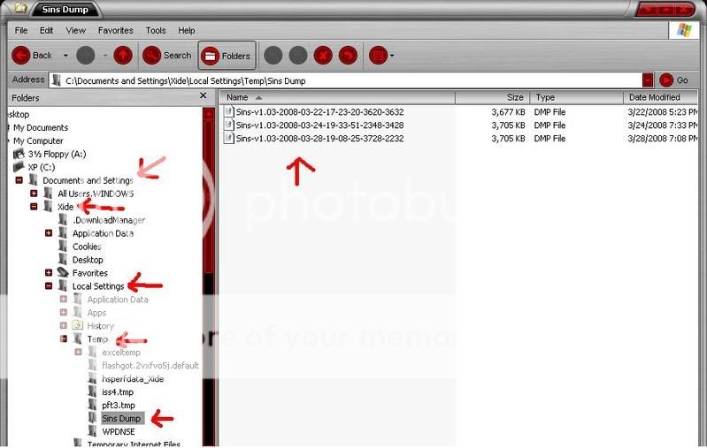Click the Back navigation button
The height and width of the screenshot is (448, 707).
click(x=32, y=56)
